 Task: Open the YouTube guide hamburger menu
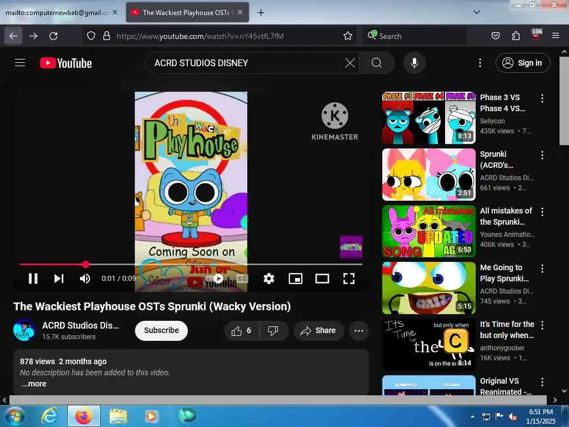point(20,63)
